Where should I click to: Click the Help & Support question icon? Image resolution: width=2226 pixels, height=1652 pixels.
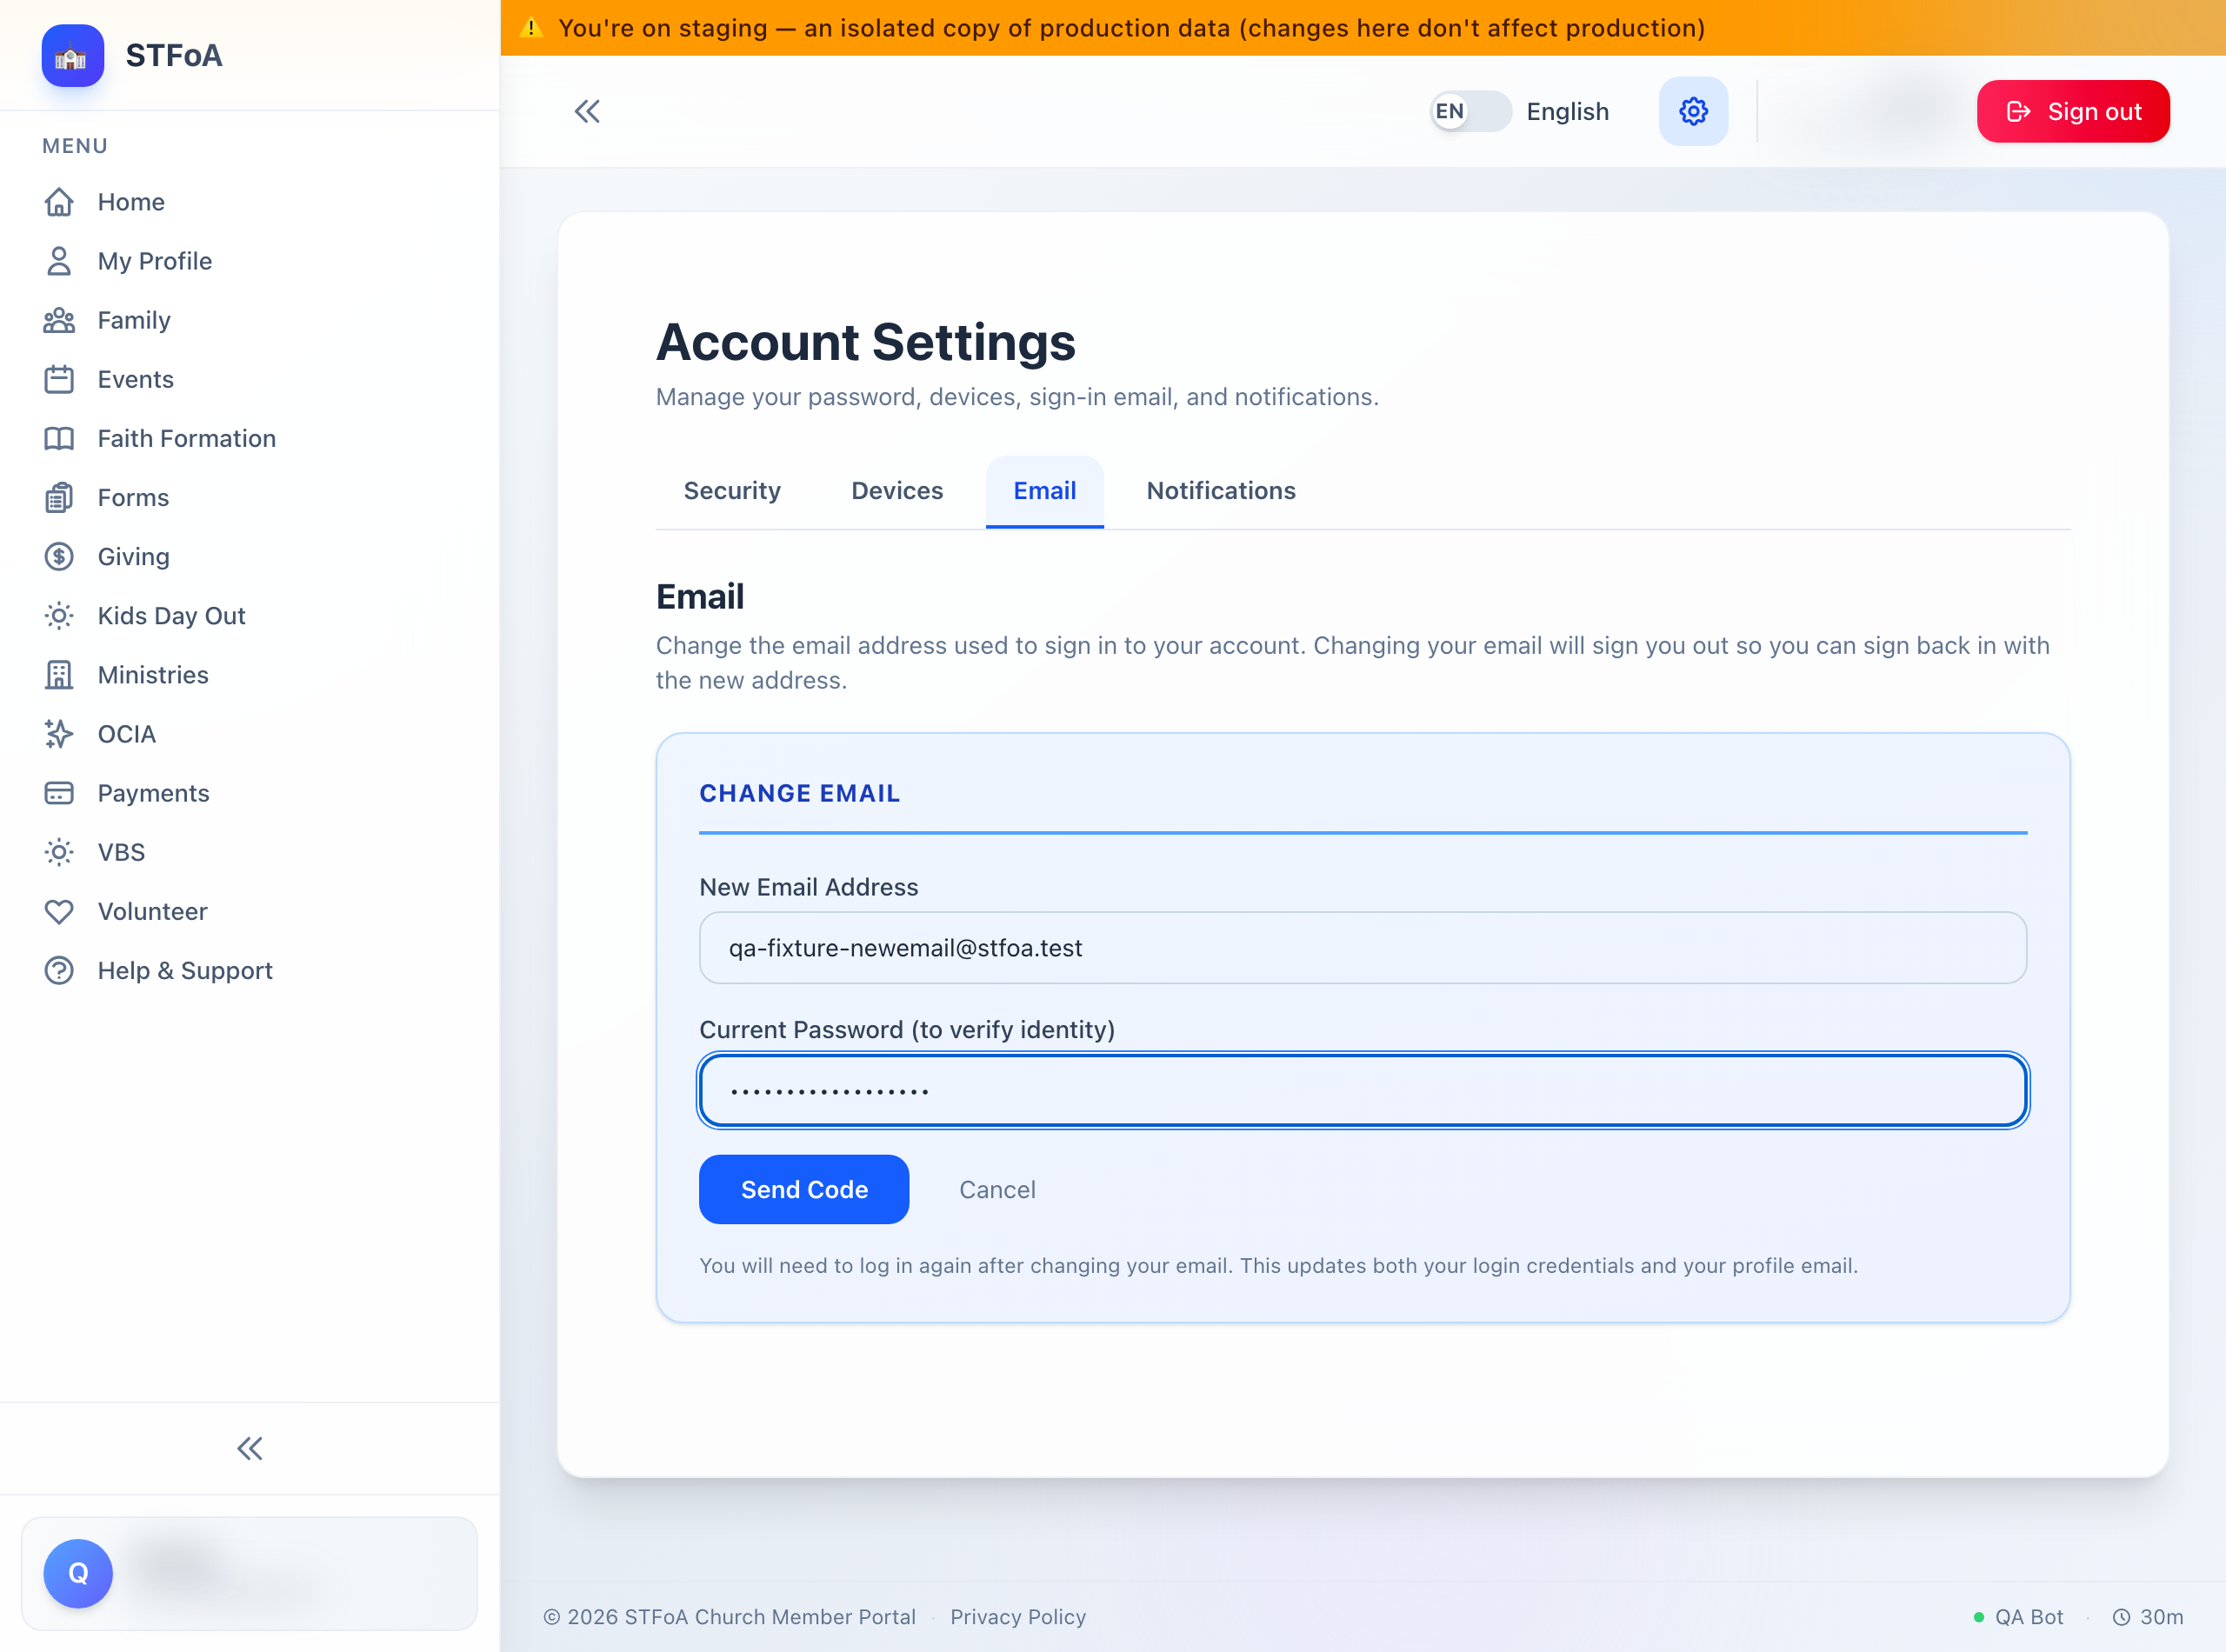coord(59,970)
